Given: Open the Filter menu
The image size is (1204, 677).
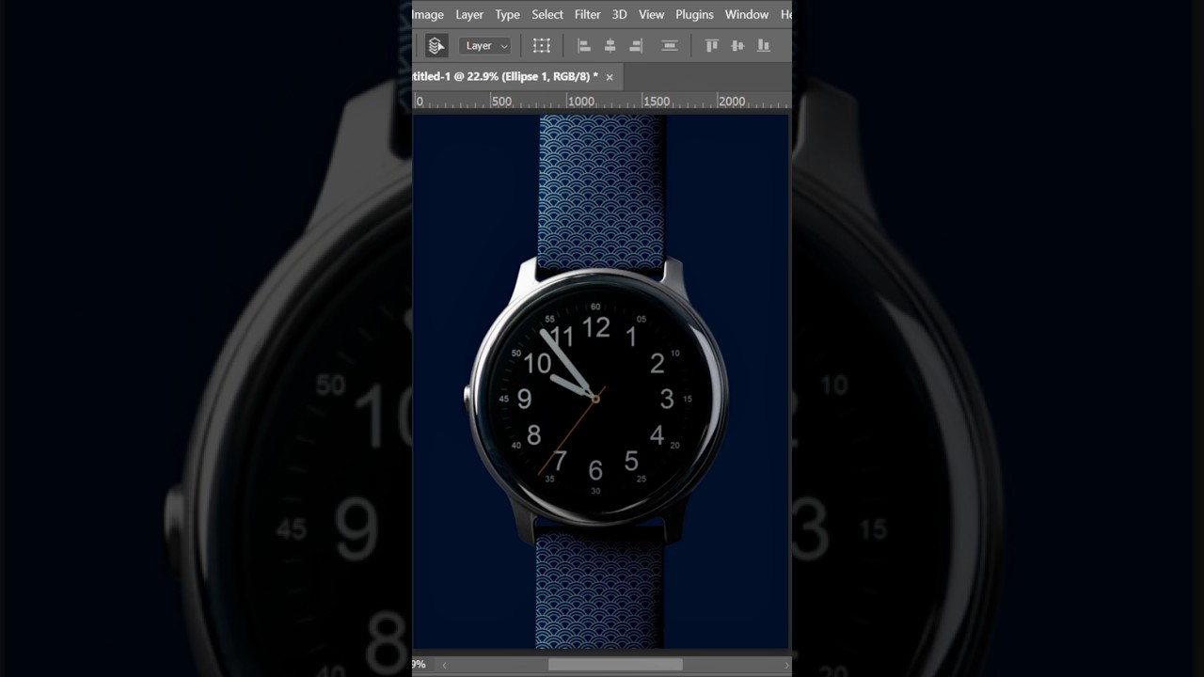Looking at the screenshot, I should pyautogui.click(x=588, y=14).
